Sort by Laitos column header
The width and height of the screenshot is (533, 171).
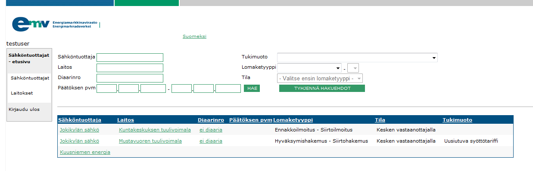point(125,120)
